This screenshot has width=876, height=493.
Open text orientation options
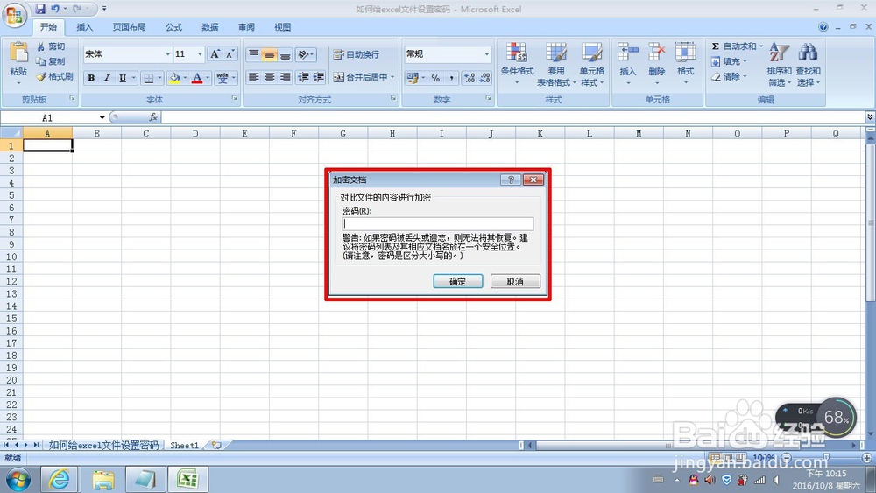point(305,54)
